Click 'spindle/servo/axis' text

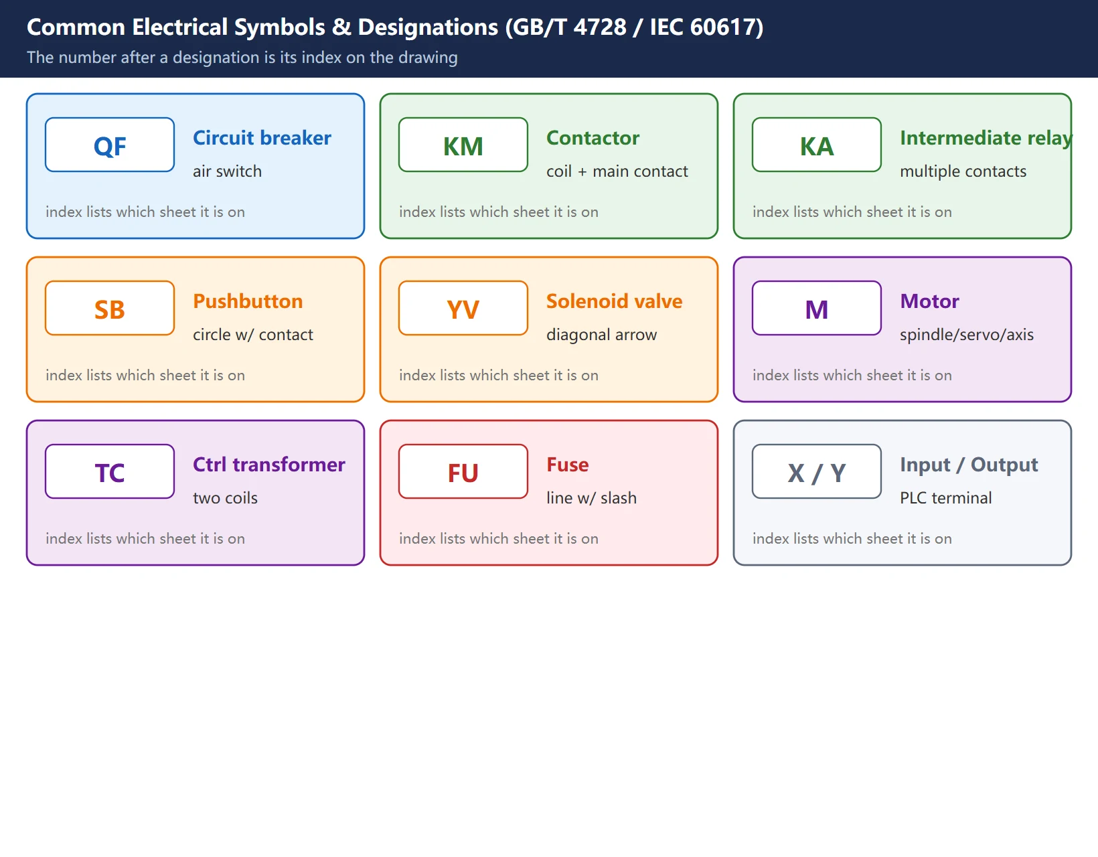[x=966, y=335]
